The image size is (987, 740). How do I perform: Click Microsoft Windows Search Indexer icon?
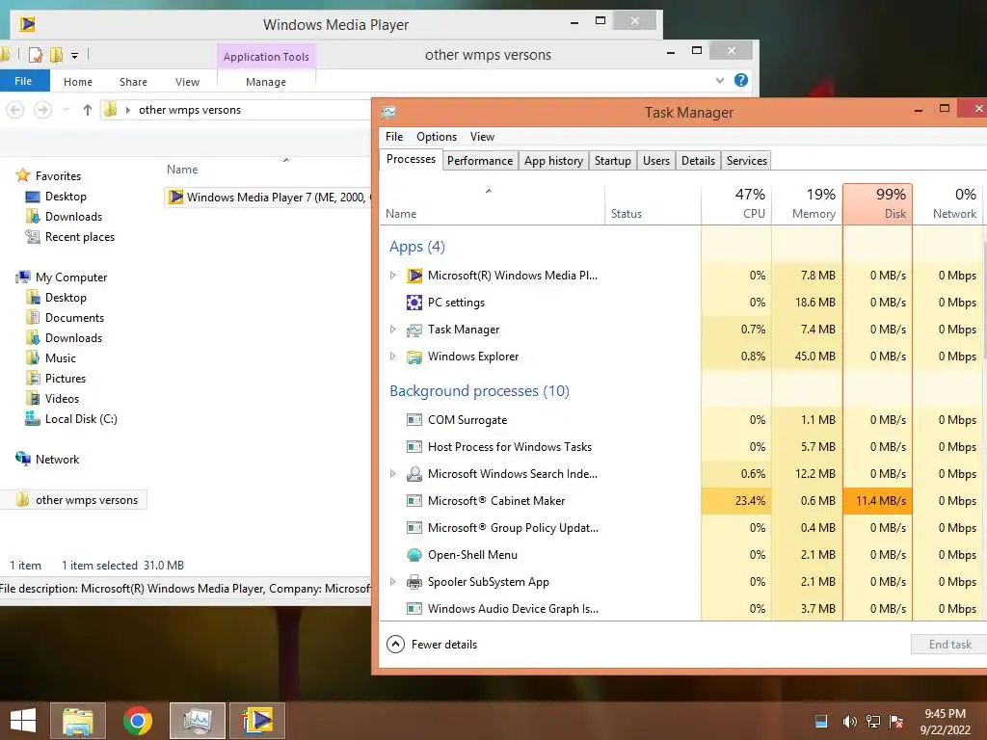414,474
